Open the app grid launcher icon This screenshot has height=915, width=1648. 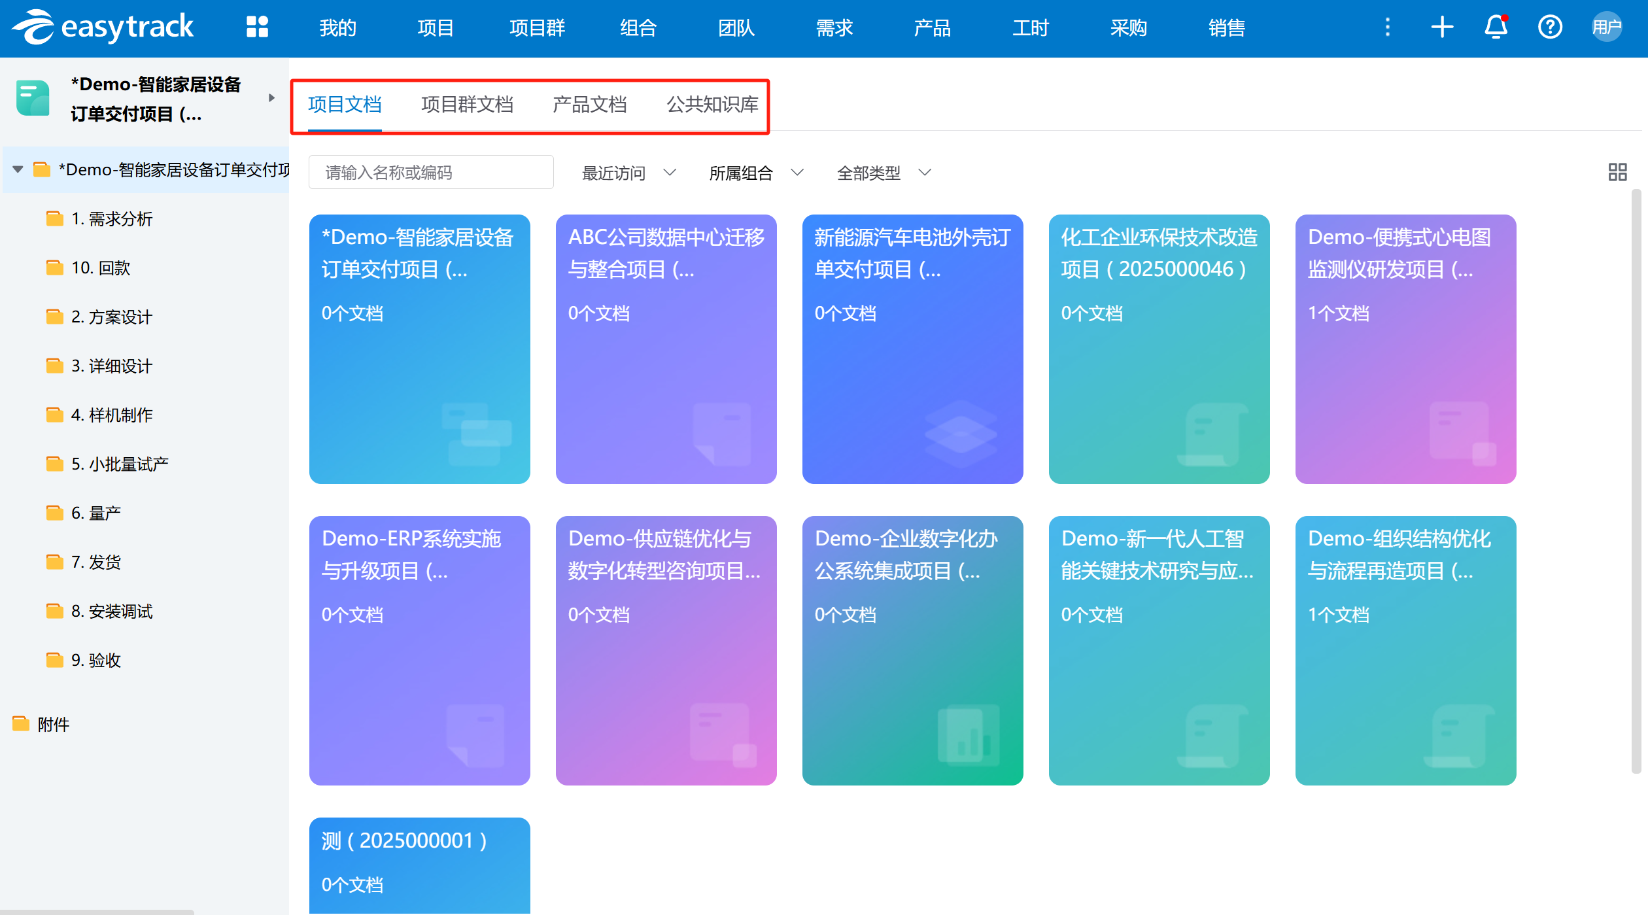257,27
